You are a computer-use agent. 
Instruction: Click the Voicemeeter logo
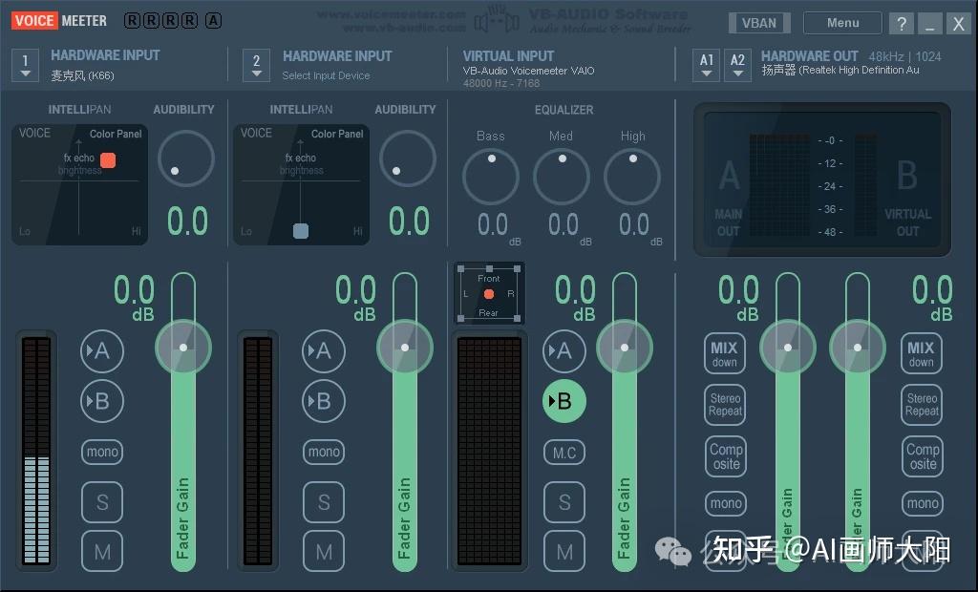click(x=59, y=21)
